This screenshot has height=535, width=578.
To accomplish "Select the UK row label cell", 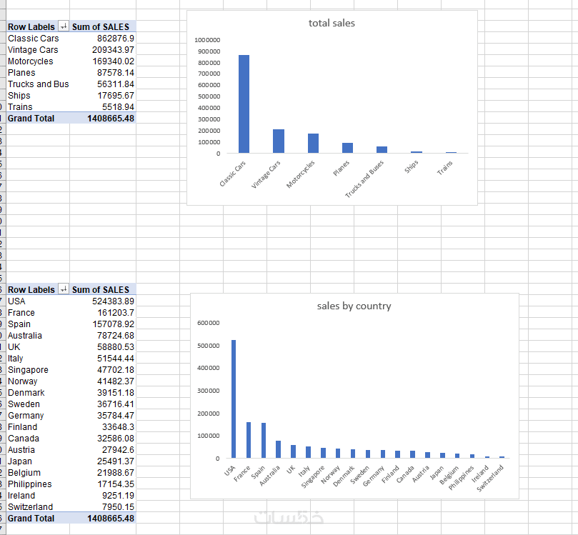I will (38, 346).
